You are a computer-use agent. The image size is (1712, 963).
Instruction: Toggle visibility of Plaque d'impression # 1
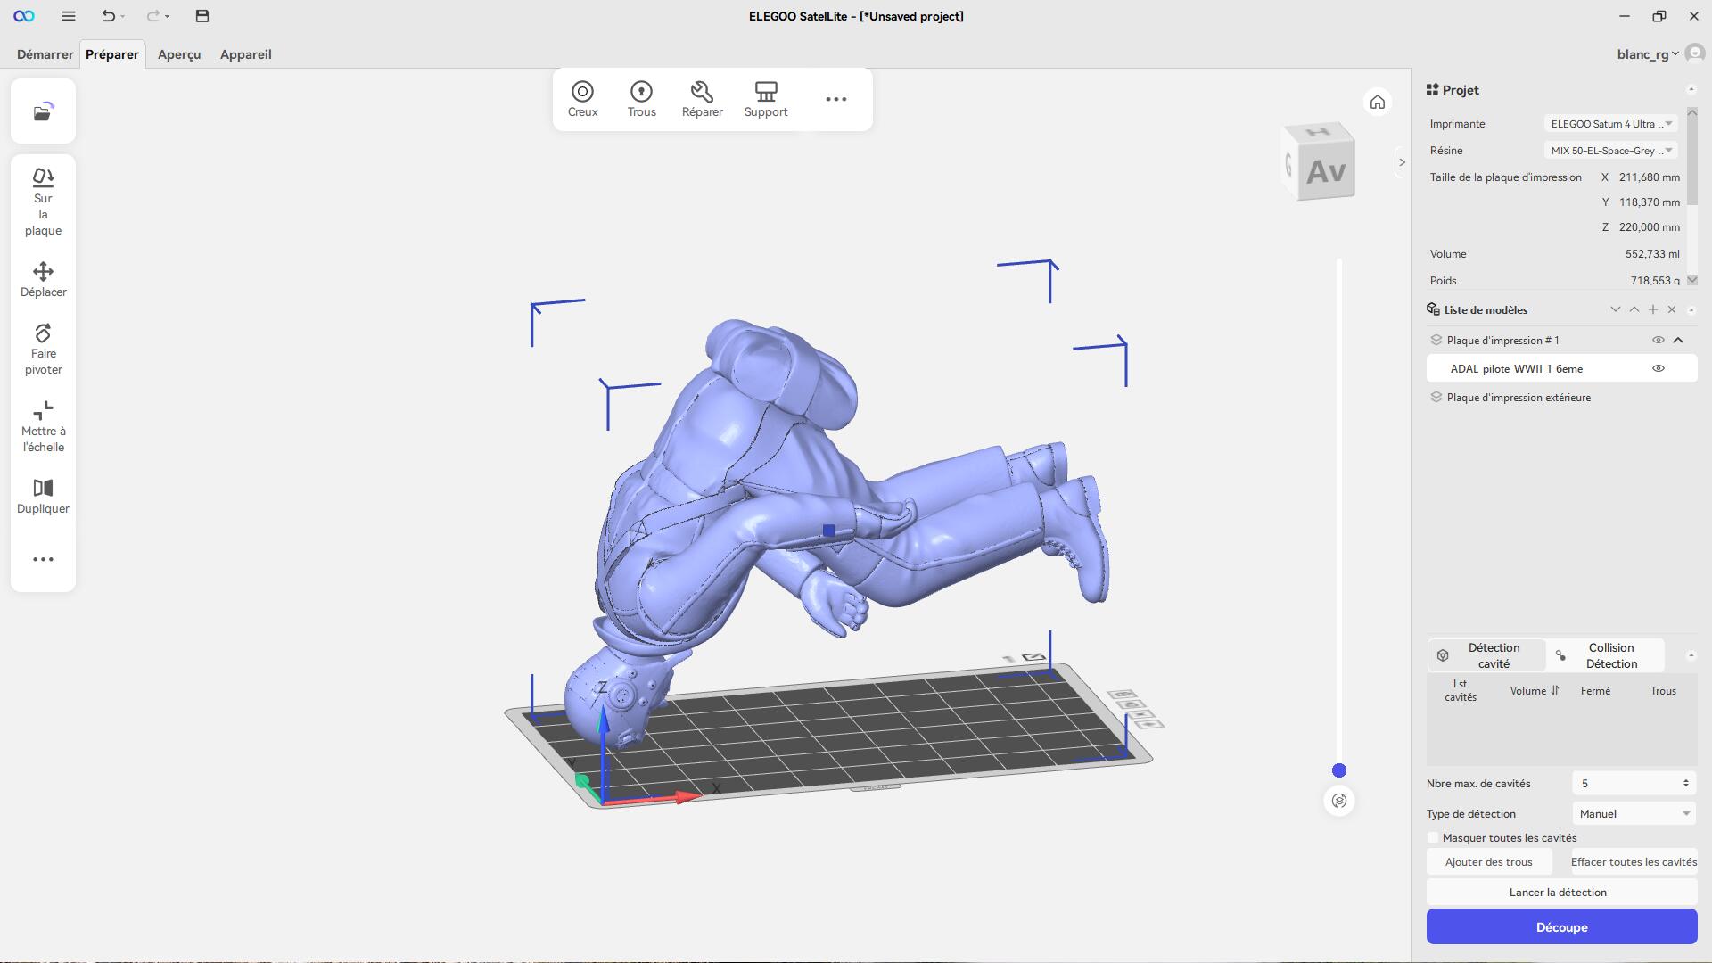coord(1658,340)
